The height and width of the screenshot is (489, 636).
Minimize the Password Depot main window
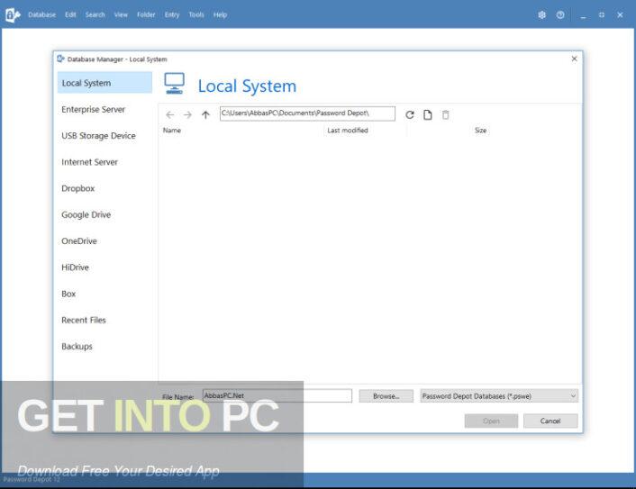click(583, 15)
